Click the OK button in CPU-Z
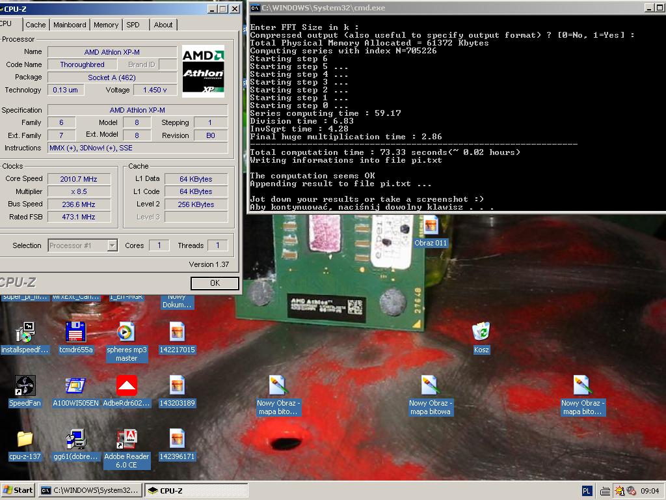This screenshot has height=500, width=666. [215, 283]
